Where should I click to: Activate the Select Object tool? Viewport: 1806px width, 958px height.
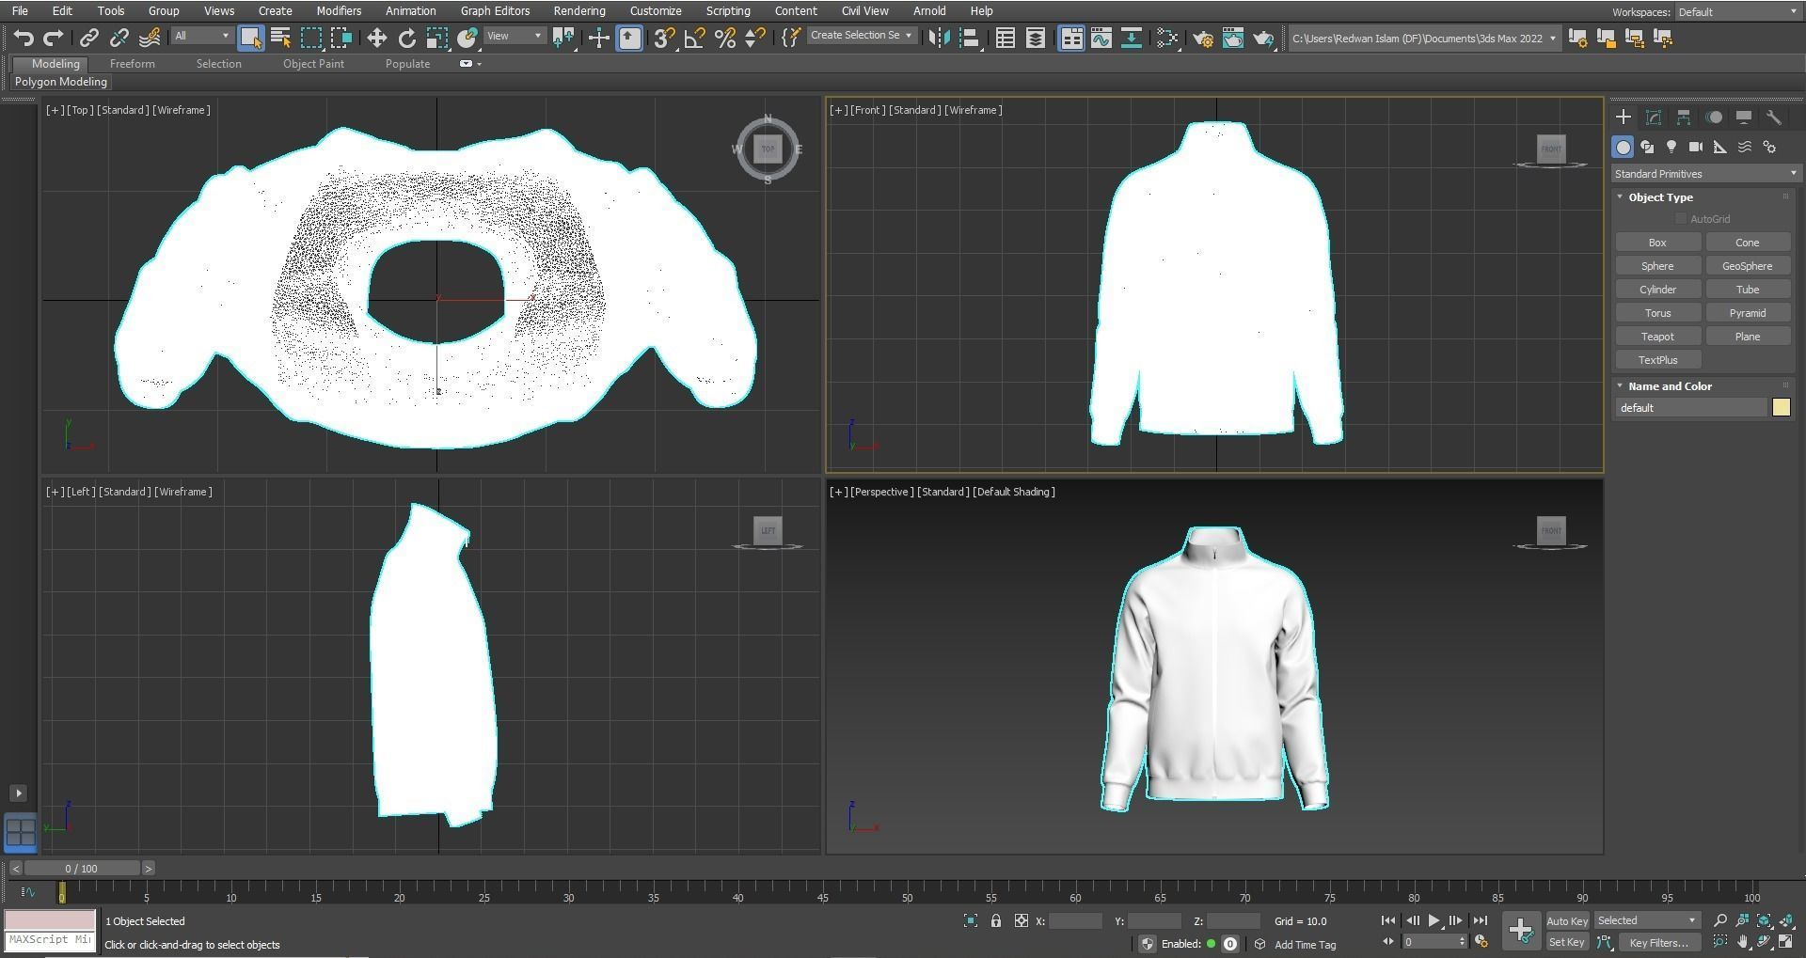(250, 38)
